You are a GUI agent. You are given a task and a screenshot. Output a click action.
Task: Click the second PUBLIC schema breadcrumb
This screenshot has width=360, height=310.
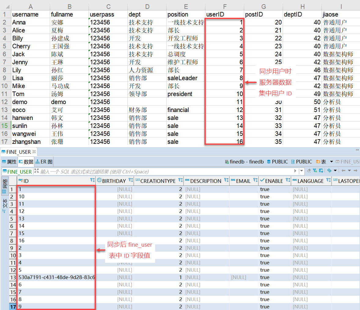(x=301, y=162)
